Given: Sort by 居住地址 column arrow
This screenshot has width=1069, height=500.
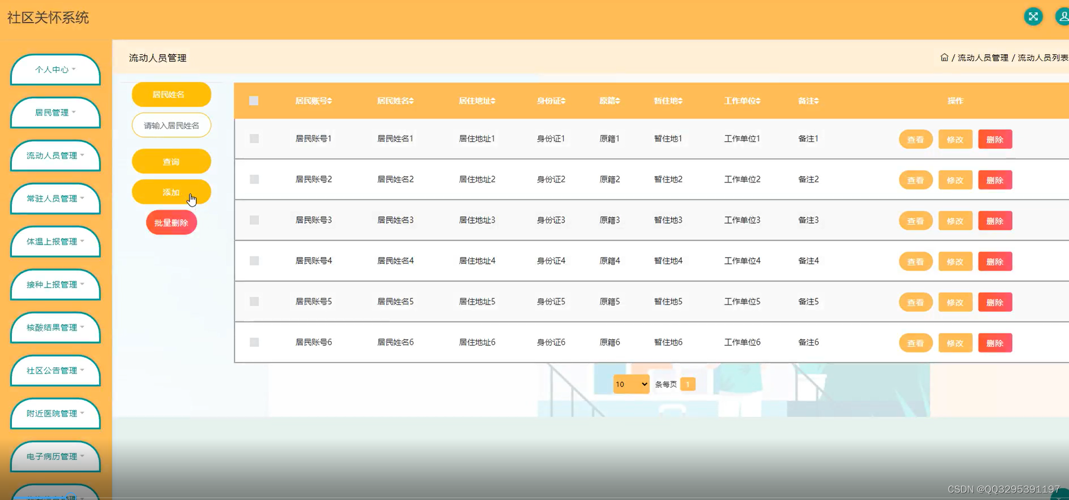Looking at the screenshot, I should coord(493,101).
